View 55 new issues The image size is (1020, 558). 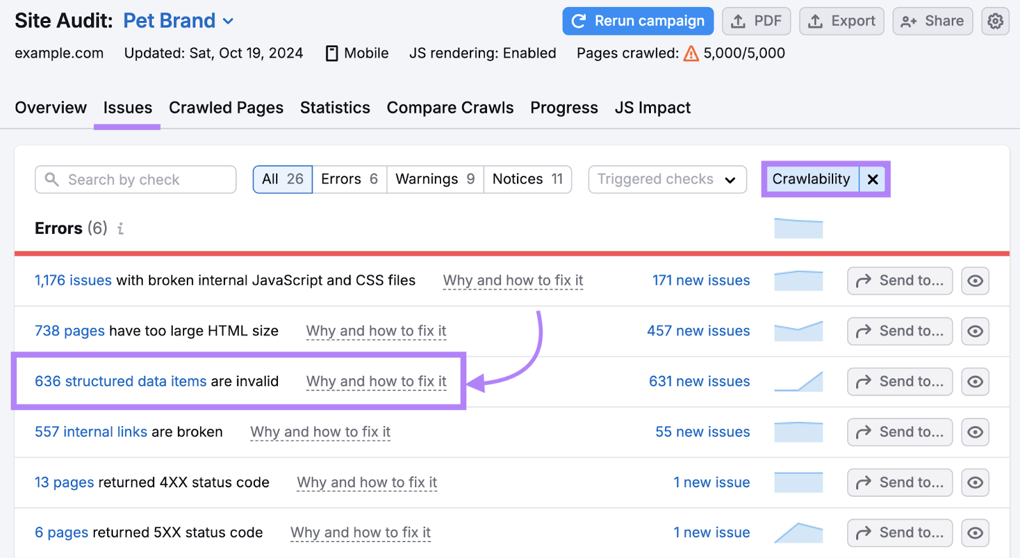[x=703, y=432]
